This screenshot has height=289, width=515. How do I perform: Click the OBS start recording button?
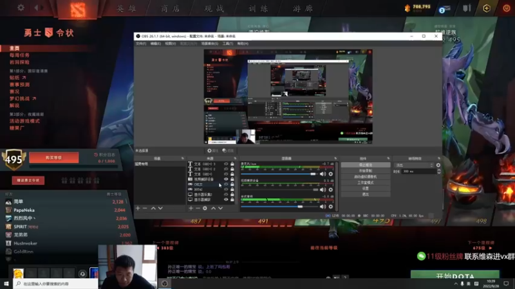[x=366, y=171]
